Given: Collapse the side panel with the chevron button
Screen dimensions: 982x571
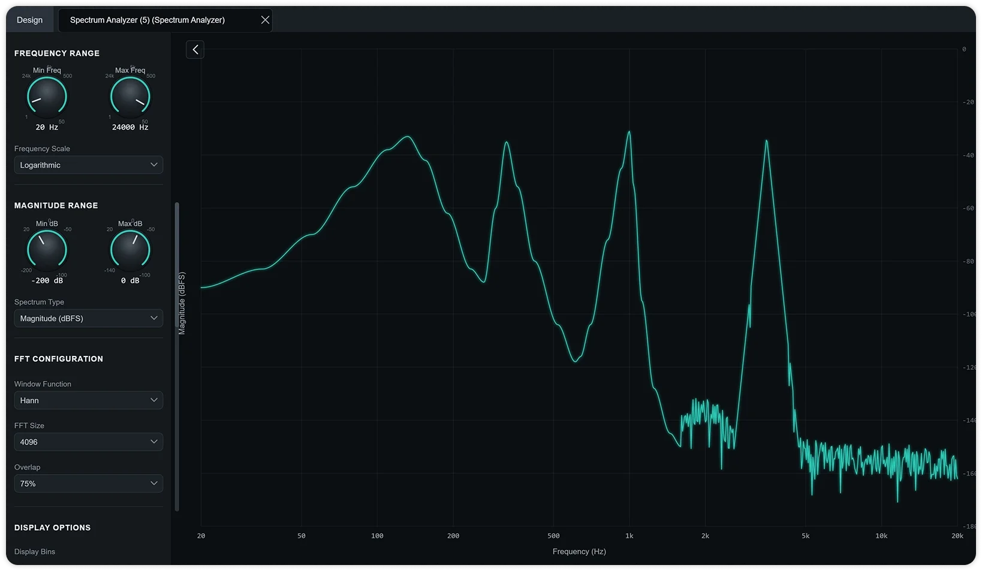Looking at the screenshot, I should [195, 50].
